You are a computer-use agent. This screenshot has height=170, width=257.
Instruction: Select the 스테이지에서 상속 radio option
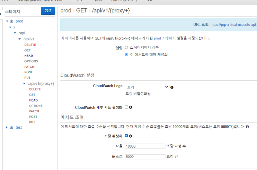(x=126, y=47)
